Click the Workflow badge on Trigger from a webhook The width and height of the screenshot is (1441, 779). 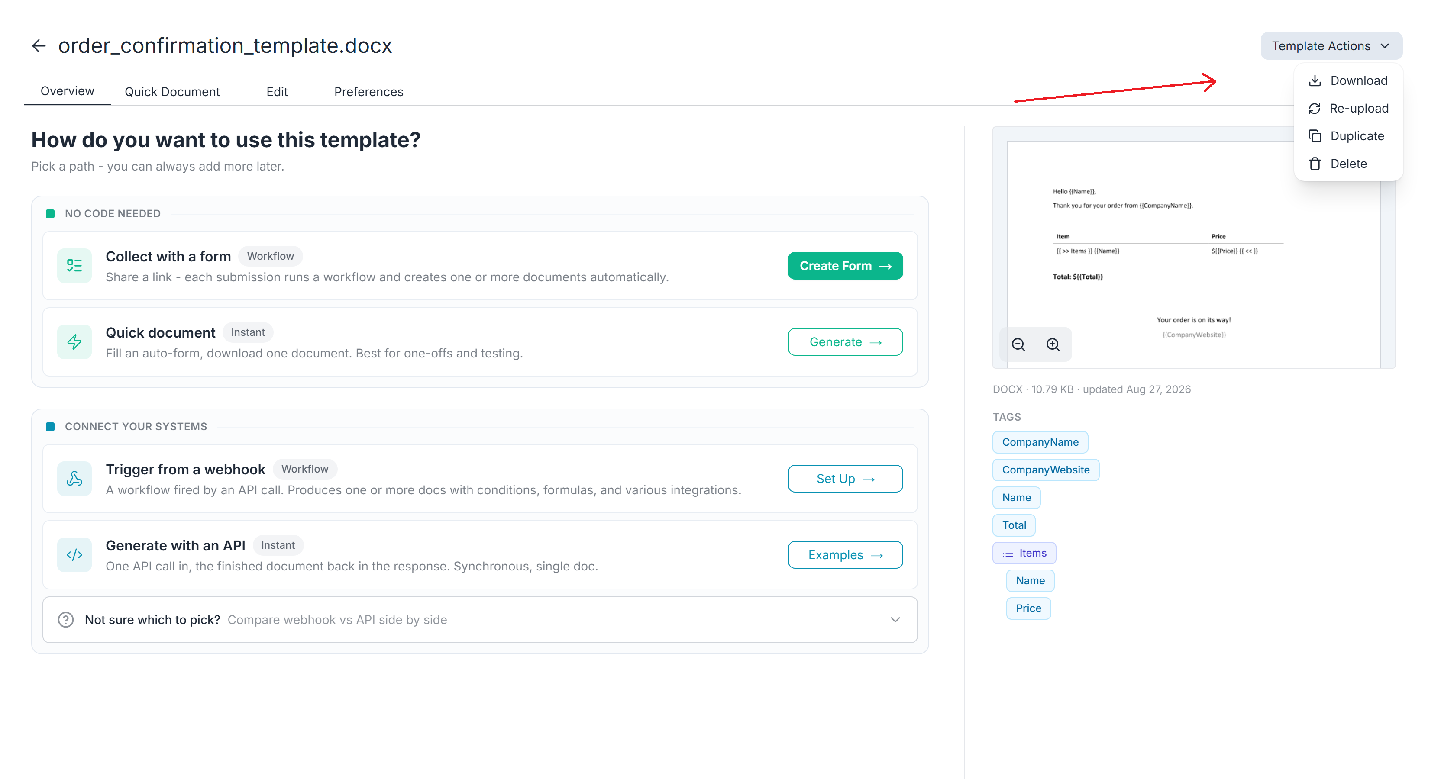(304, 469)
